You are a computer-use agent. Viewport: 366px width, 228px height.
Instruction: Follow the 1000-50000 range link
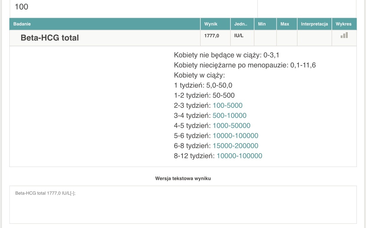[x=231, y=126]
